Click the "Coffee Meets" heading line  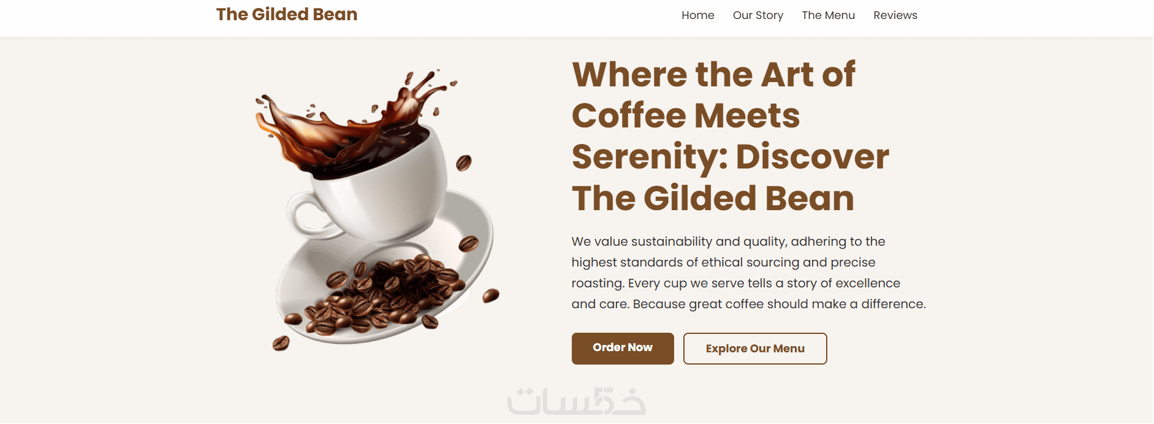pyautogui.click(x=685, y=116)
